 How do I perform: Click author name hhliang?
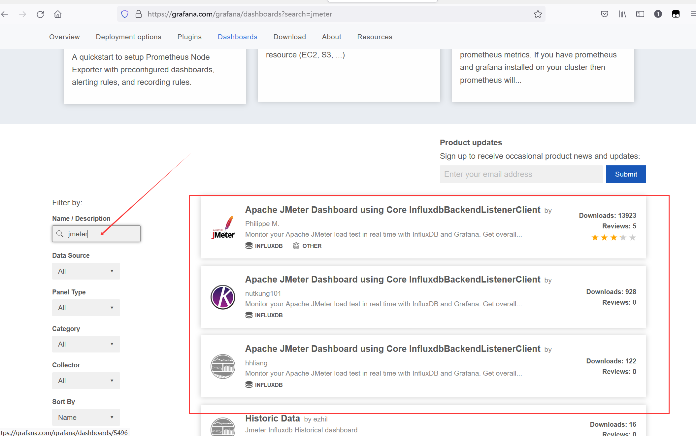point(256,363)
